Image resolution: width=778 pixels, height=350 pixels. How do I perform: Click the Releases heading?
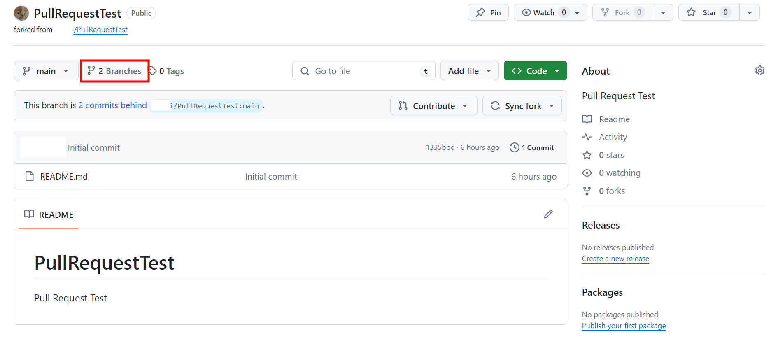[x=601, y=225]
